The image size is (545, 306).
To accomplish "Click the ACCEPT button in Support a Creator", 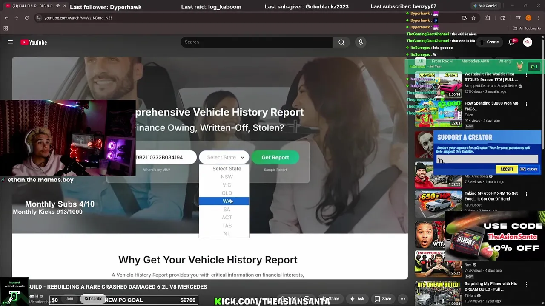I will tap(507, 169).
